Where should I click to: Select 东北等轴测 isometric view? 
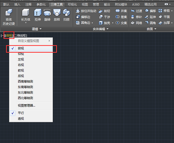pos(31,93)
